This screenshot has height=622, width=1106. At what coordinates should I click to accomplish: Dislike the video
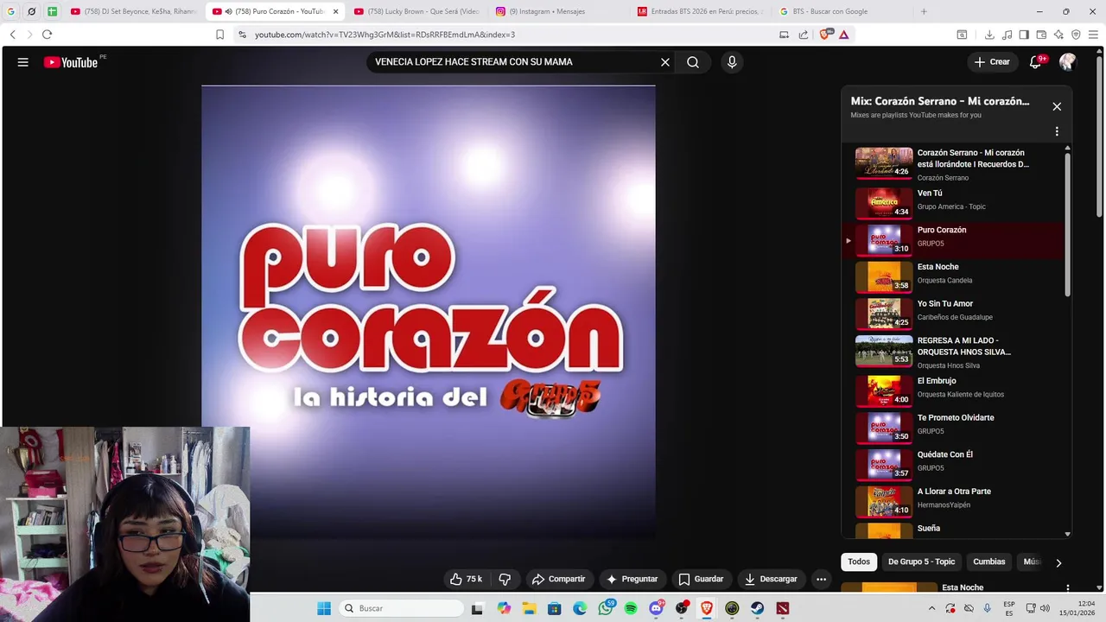(505, 579)
